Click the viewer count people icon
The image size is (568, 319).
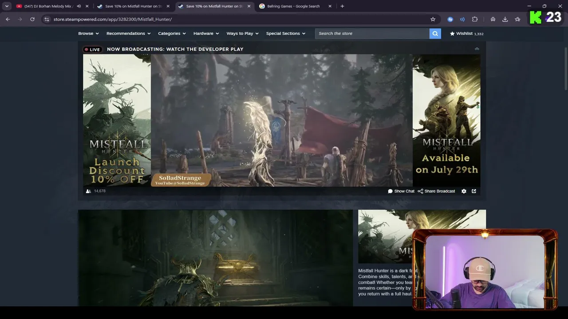[x=88, y=191]
